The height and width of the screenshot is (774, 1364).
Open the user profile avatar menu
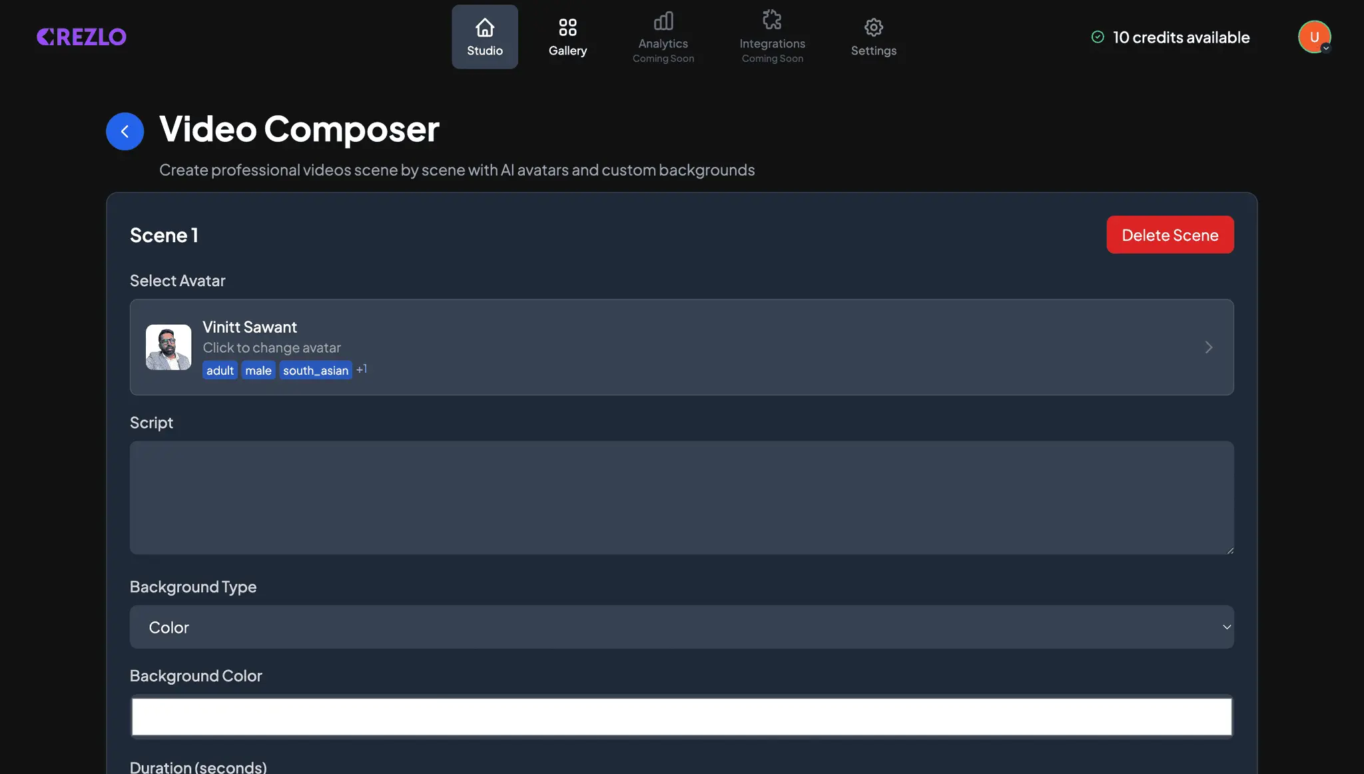pos(1314,37)
